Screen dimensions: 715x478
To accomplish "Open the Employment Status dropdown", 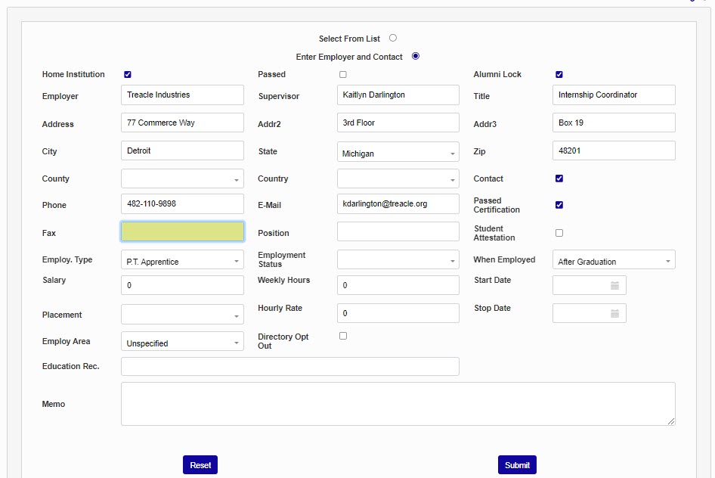I will pos(398,260).
